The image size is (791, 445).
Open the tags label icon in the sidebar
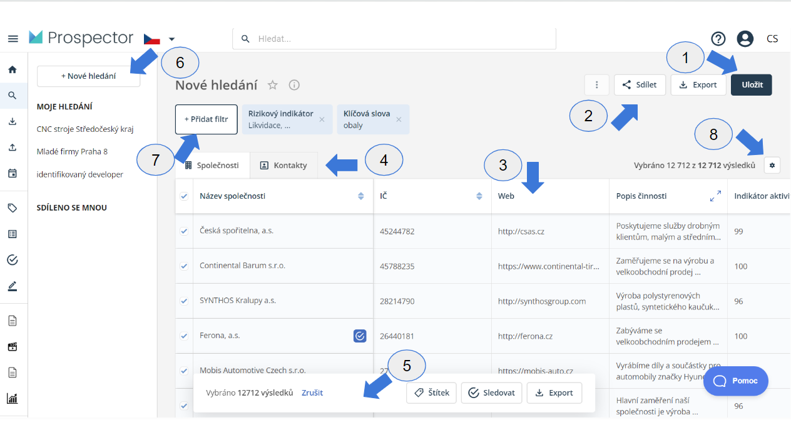tap(13, 207)
